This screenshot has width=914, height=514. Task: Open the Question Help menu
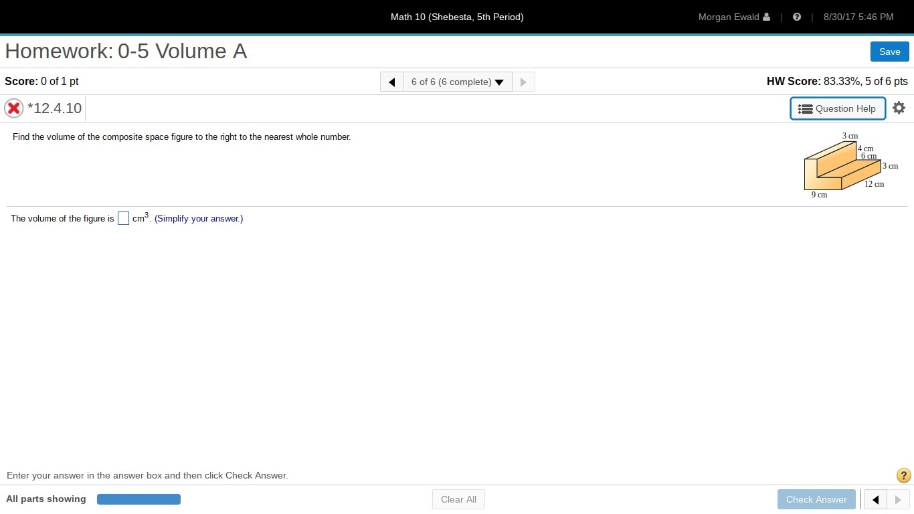coord(838,108)
